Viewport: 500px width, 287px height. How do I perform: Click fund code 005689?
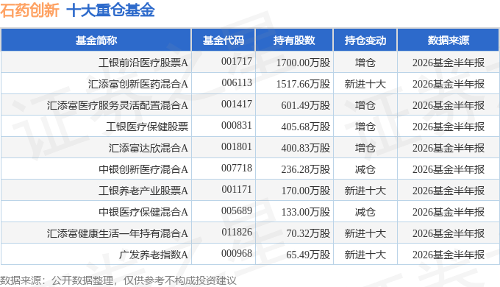pos(237,210)
